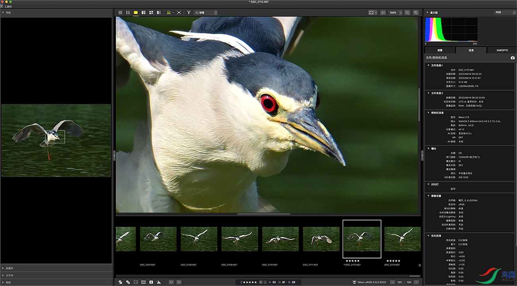Toggle grid overlay in bottom toolbar
Viewport: 517px width, 286px height.
144,282
